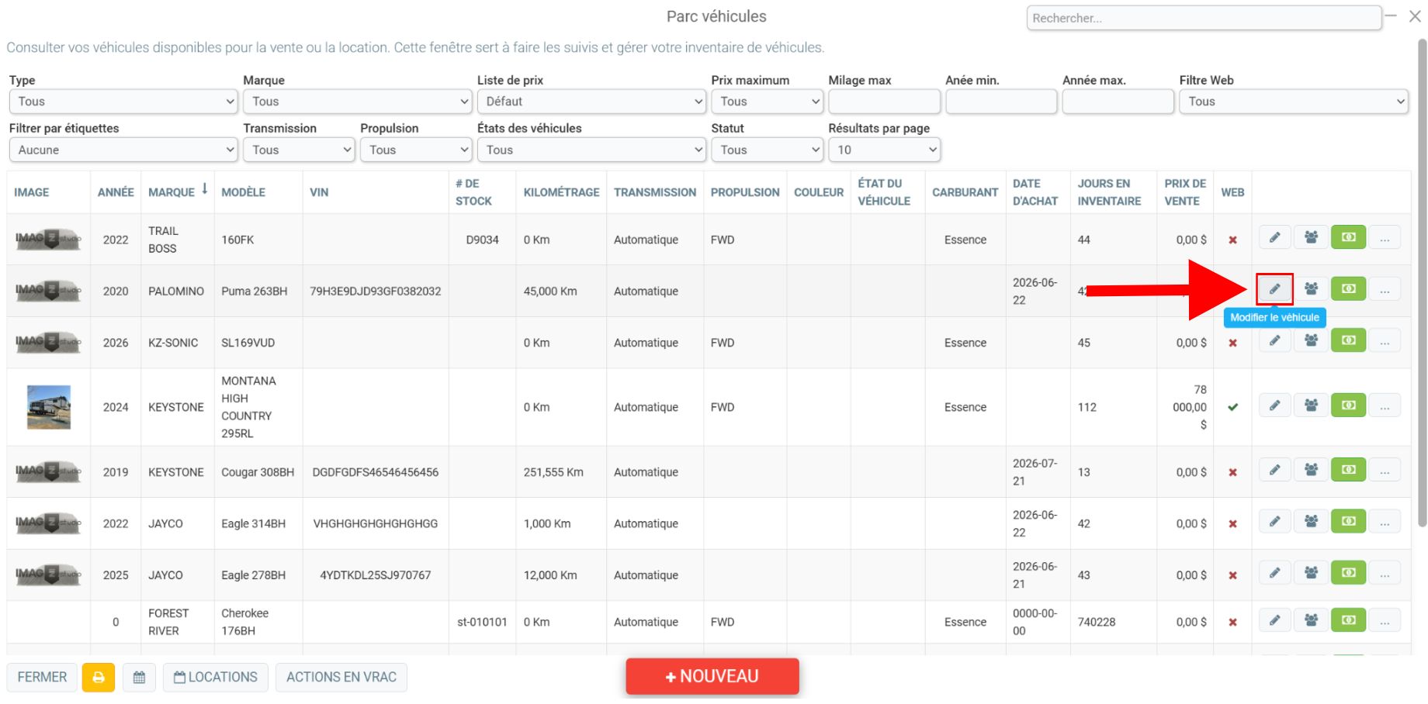Sort by ANNÉE column header
The height and width of the screenshot is (704, 1428).
(x=116, y=192)
